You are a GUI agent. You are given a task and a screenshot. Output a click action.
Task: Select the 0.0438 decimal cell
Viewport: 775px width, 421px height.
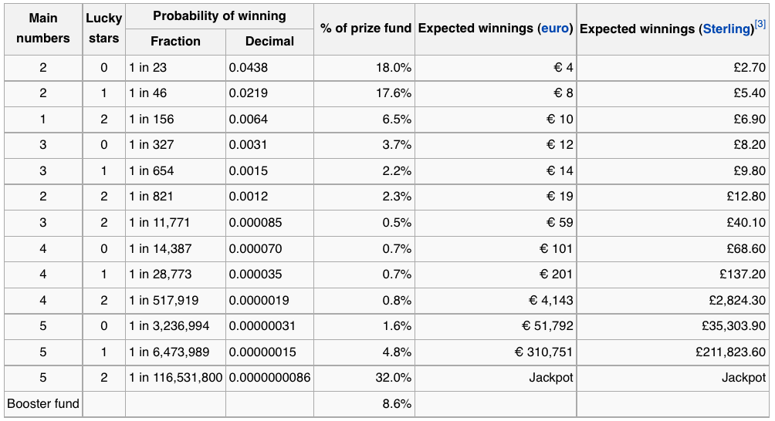[x=269, y=68]
